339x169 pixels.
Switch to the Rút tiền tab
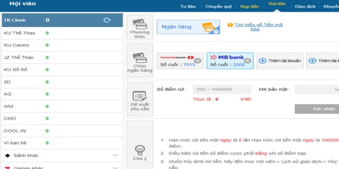[x=277, y=4]
